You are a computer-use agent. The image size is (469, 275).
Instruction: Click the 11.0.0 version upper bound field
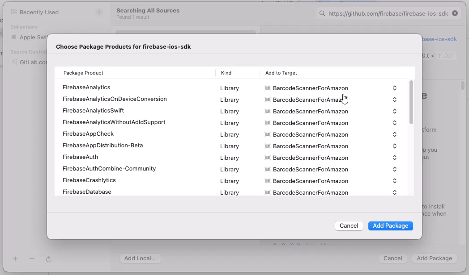click(445, 56)
